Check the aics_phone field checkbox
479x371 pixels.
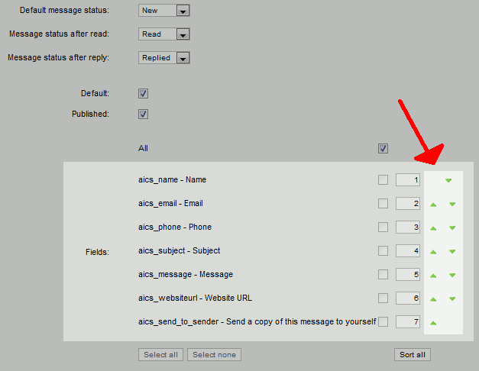(x=383, y=227)
